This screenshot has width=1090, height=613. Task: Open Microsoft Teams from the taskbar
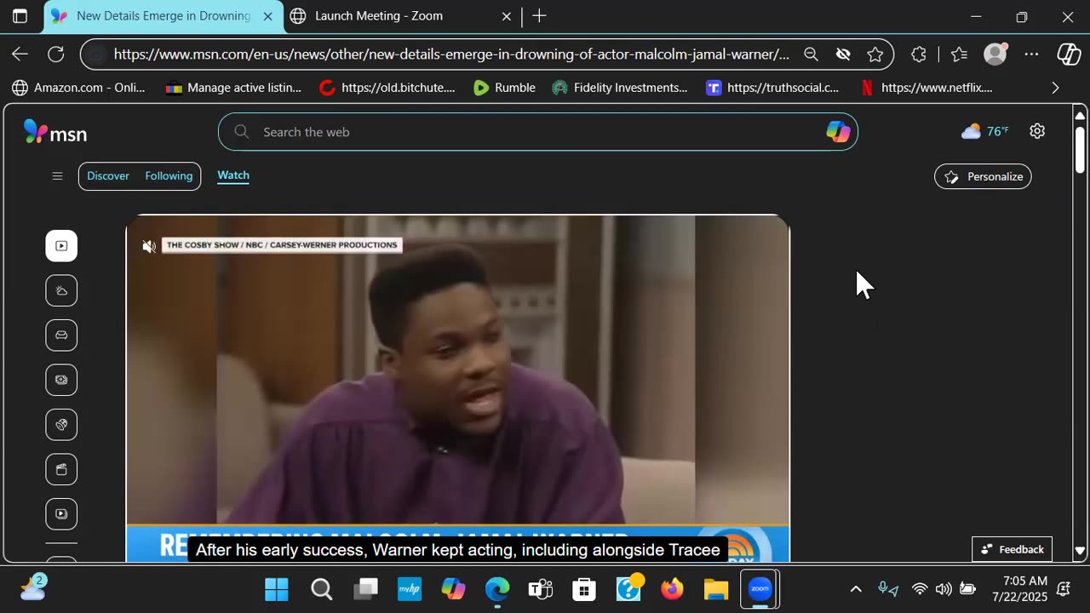[541, 589]
